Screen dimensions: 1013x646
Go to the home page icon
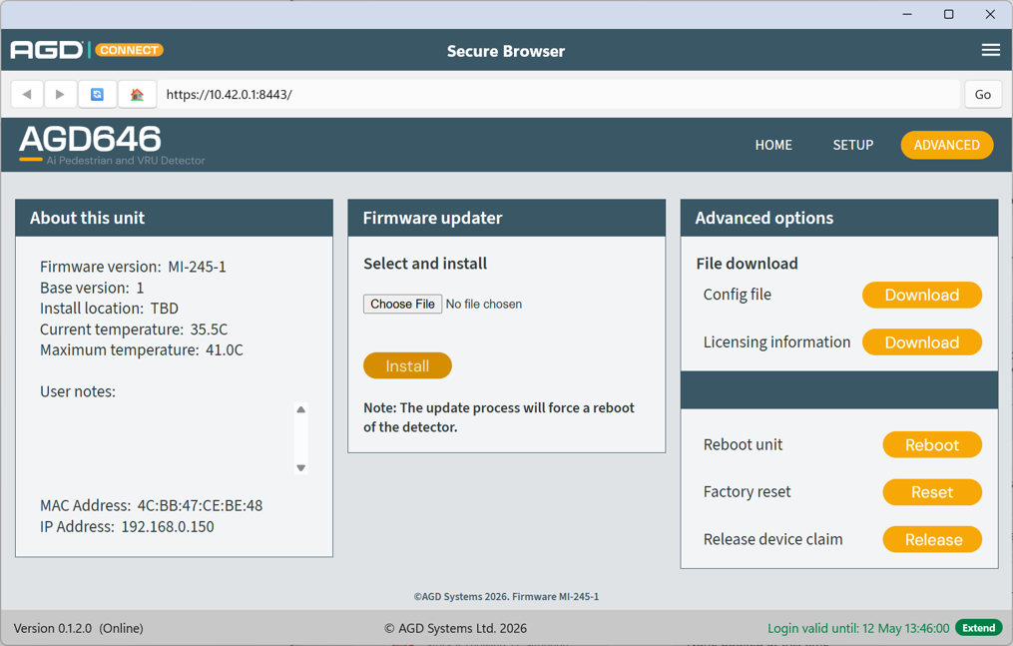click(137, 94)
